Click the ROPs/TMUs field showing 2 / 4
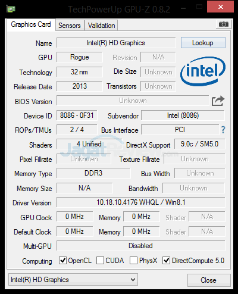 click(77, 130)
